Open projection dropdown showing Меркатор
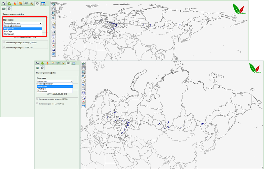Image resolution: width=264 pixels, height=169 pixels. pyautogui.click(x=54, y=81)
